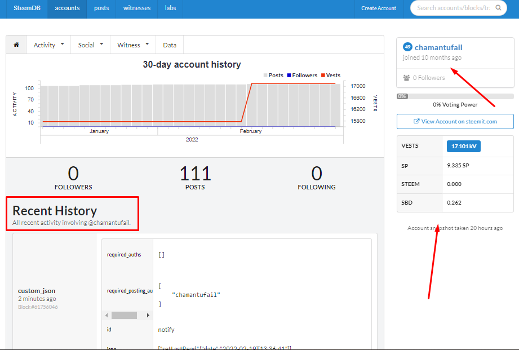Screen dimensions: 519x350
Task: Click the 111 POSTS counter
Action: pyautogui.click(x=195, y=178)
